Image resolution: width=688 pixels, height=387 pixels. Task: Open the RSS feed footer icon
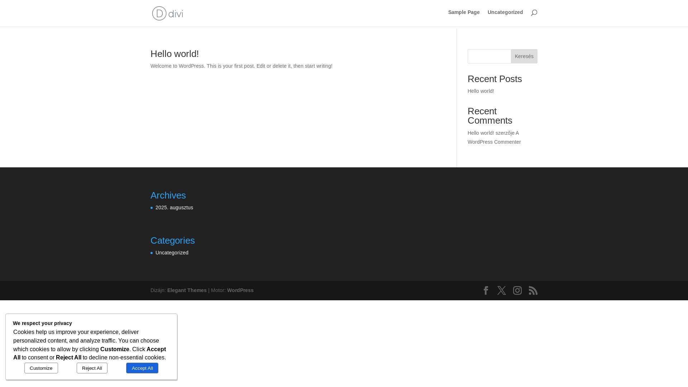point(533,290)
